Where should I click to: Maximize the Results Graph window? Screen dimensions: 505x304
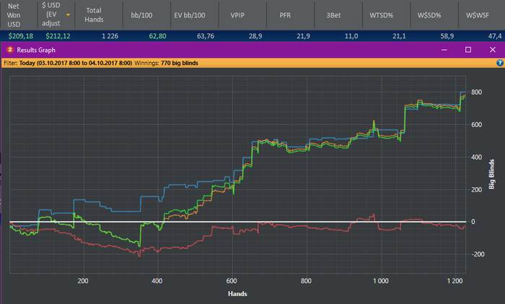pyautogui.click(x=468, y=50)
